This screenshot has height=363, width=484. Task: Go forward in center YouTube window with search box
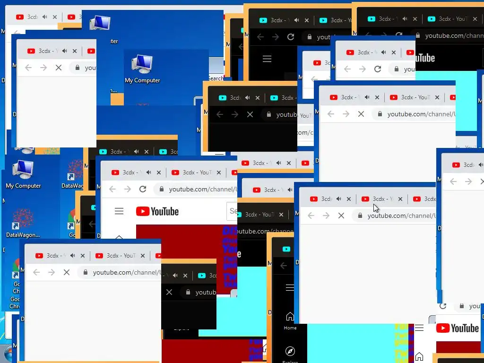pyautogui.click(x=128, y=189)
